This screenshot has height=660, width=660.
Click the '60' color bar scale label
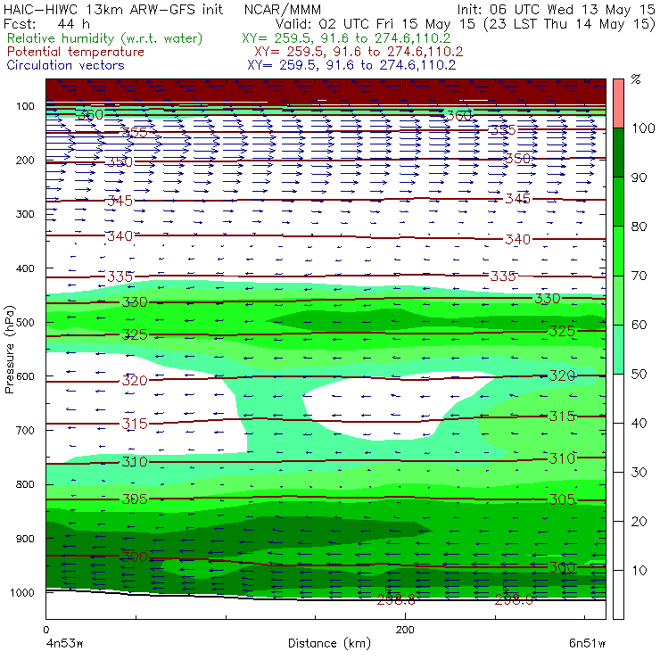coord(639,325)
